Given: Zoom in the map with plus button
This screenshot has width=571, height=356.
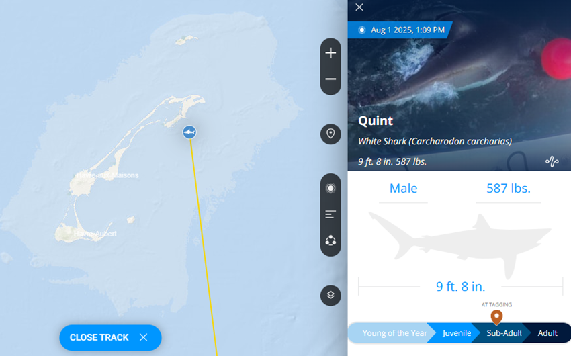Looking at the screenshot, I should (331, 53).
